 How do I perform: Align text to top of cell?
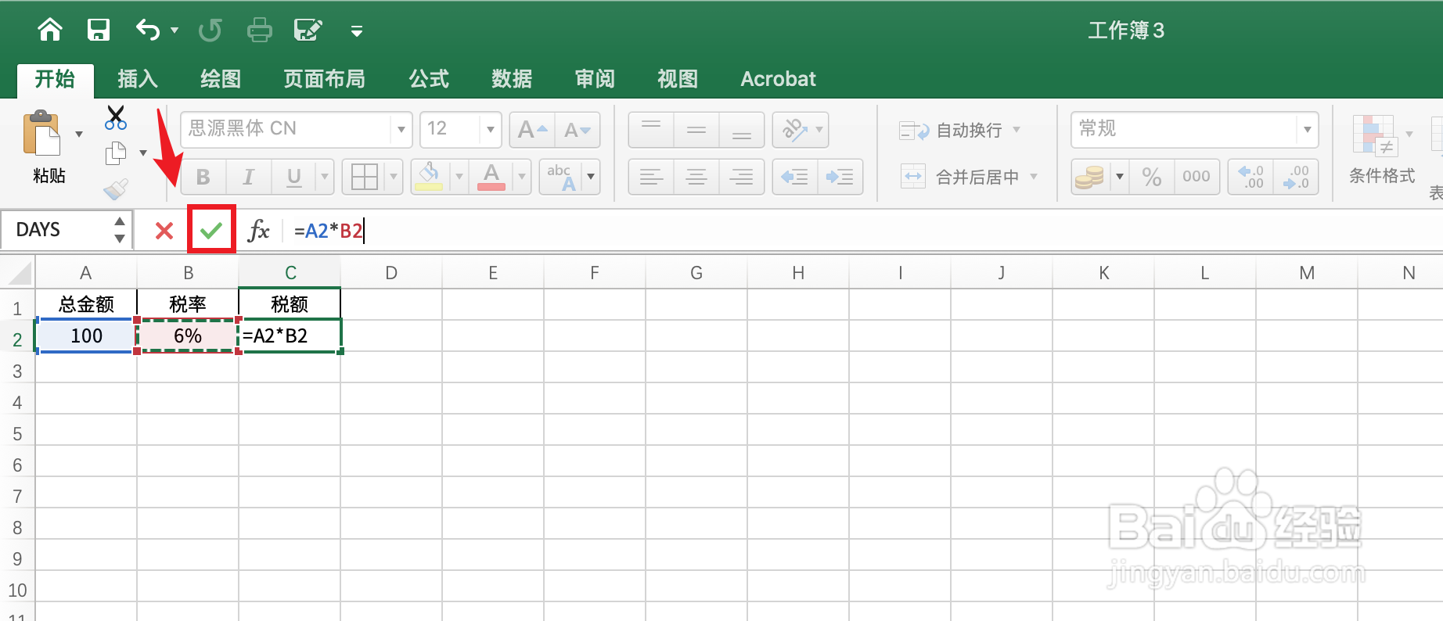click(x=651, y=130)
